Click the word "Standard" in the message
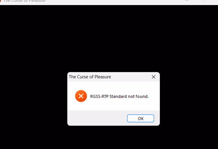Image resolution: width=218 pixels, height=149 pixels. coord(118,96)
